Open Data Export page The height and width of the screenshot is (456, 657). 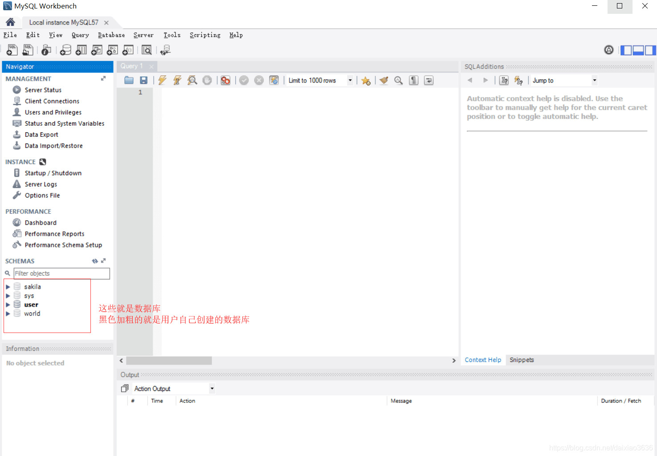[41, 135]
